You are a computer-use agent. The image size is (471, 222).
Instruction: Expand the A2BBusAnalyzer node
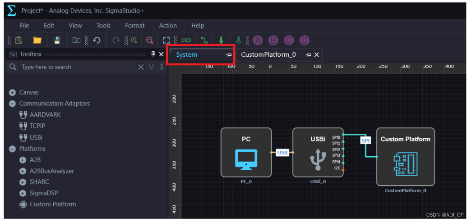(x=23, y=171)
